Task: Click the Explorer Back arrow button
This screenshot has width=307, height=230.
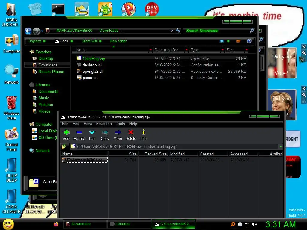Action: (28, 31)
